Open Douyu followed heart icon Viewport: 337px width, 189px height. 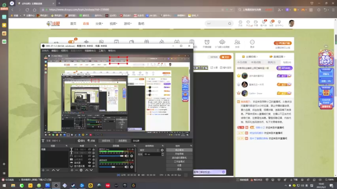pos(248,22)
